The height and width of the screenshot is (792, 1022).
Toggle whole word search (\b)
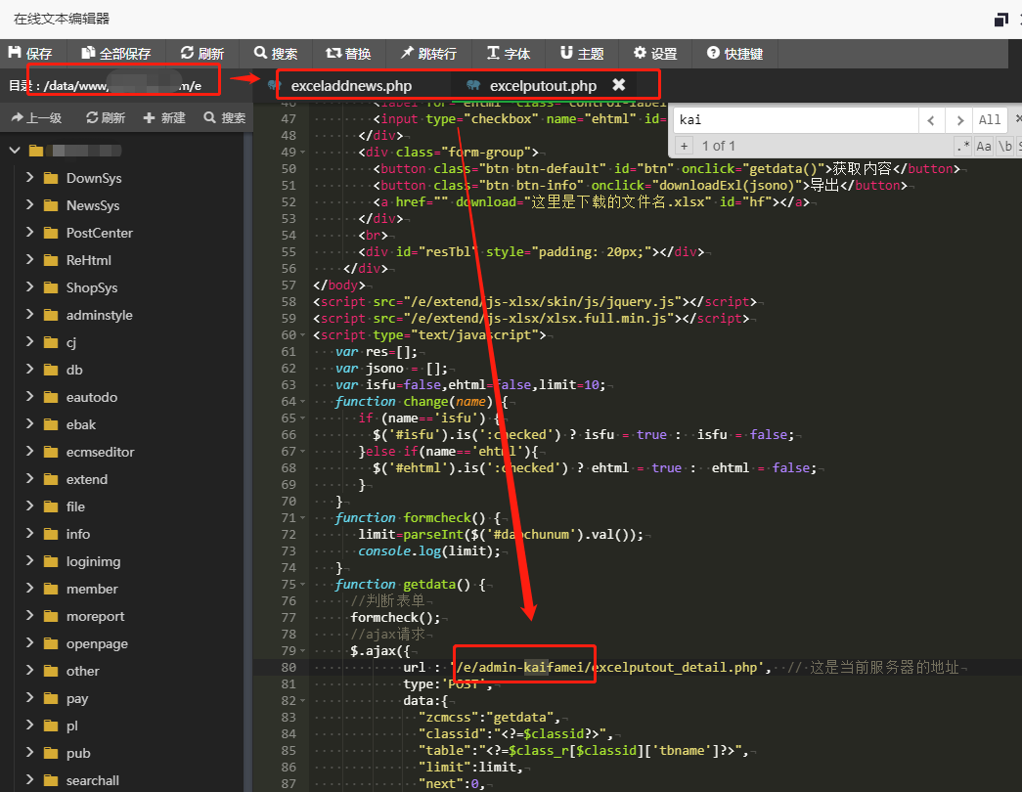coord(1004,146)
